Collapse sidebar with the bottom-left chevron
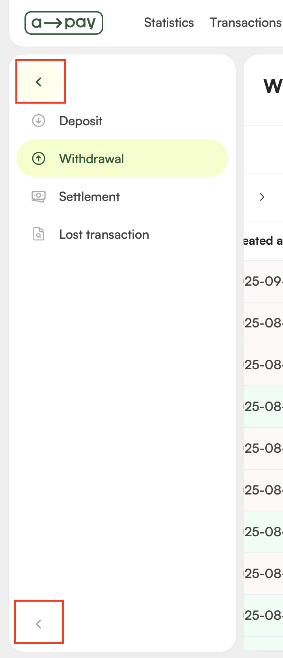The height and width of the screenshot is (658, 283). tap(39, 624)
